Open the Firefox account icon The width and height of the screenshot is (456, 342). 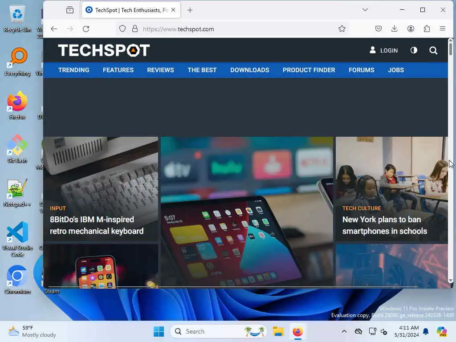click(411, 28)
